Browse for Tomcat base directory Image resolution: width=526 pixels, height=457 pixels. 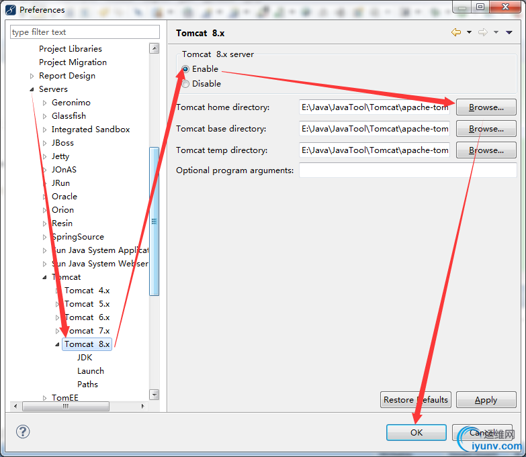486,129
